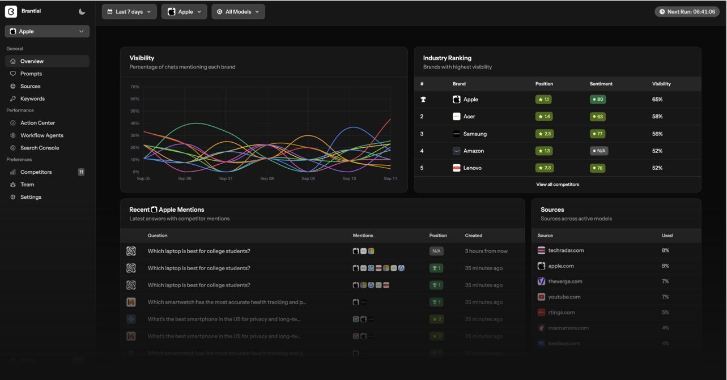Open the All Models filter dropdown
Image resolution: width=727 pixels, height=380 pixels.
[x=238, y=12]
